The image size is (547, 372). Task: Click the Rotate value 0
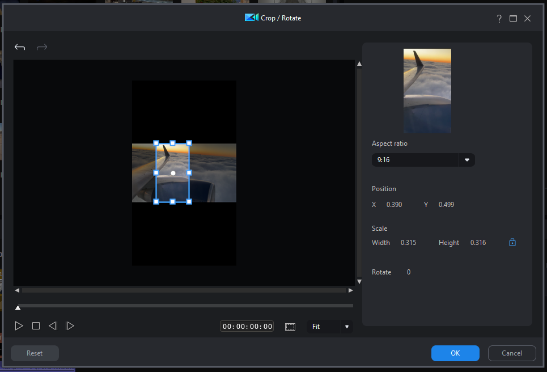pyautogui.click(x=409, y=272)
